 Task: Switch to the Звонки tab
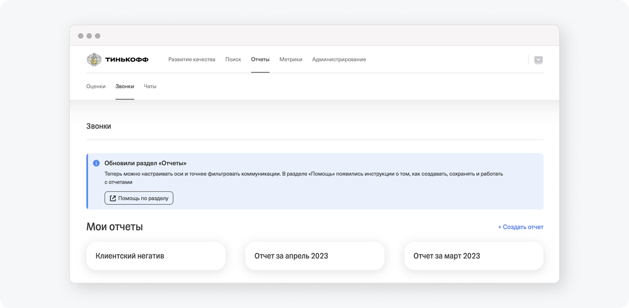tap(125, 86)
